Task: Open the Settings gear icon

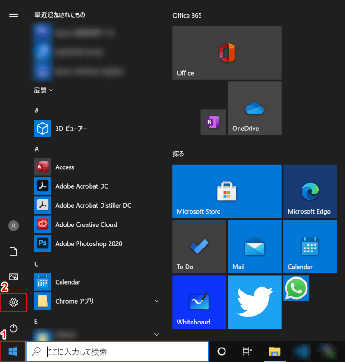Action: [14, 302]
